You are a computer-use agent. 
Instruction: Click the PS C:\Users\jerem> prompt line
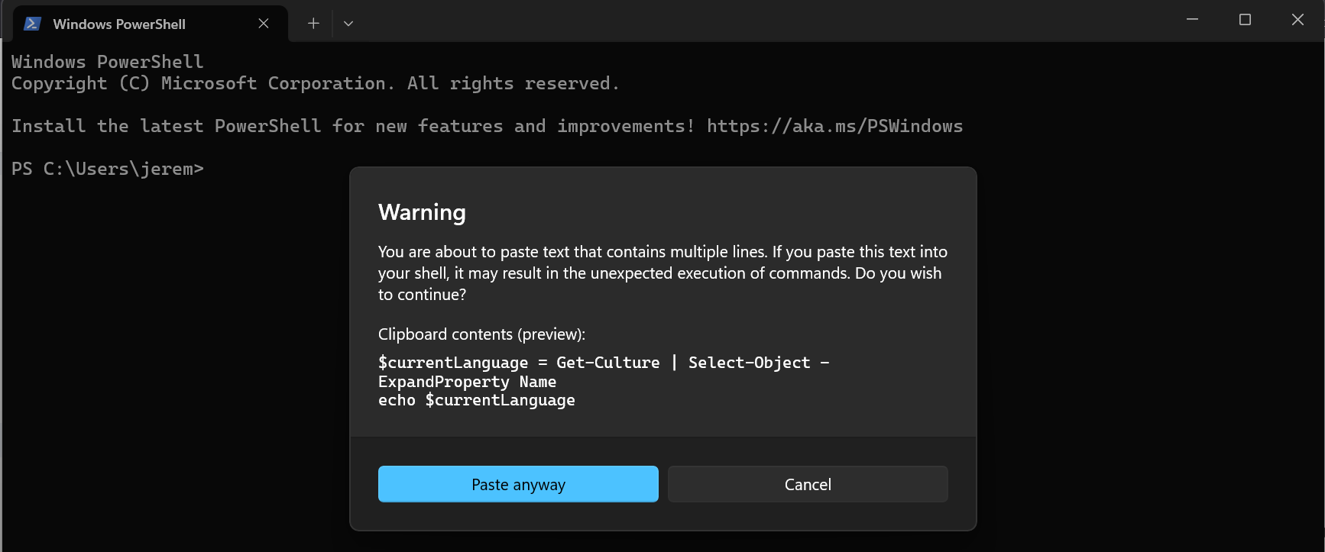108,169
